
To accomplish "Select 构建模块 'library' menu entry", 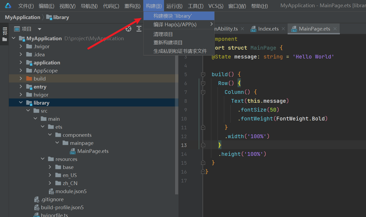I will coord(179,16).
